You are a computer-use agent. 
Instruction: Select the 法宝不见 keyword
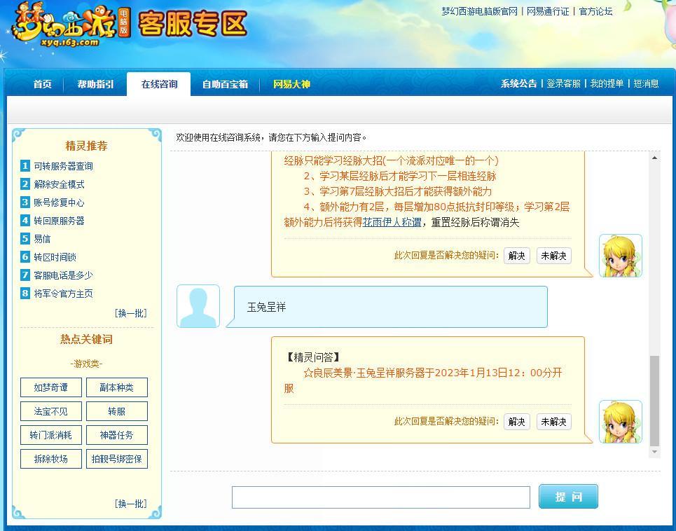[51, 411]
